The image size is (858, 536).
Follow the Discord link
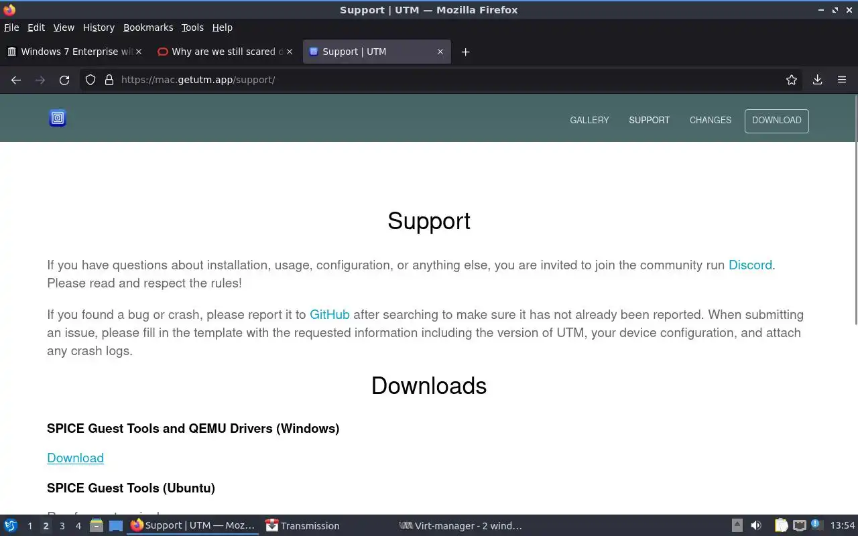click(x=750, y=265)
